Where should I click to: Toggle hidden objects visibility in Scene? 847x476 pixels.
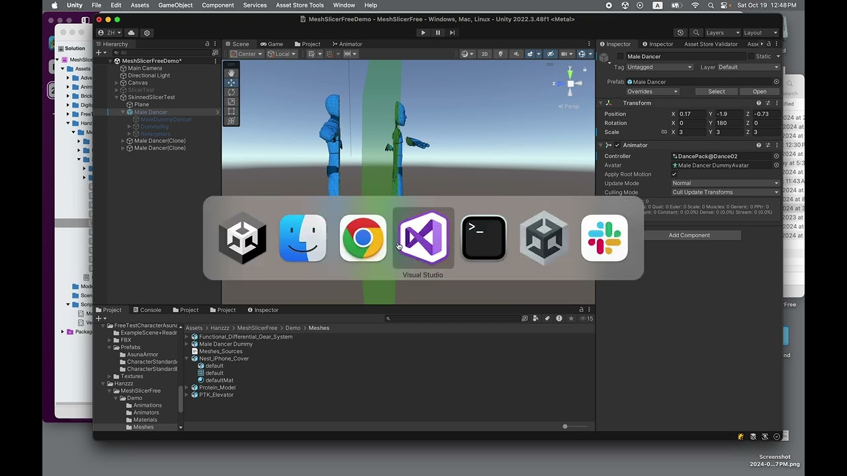550,54
